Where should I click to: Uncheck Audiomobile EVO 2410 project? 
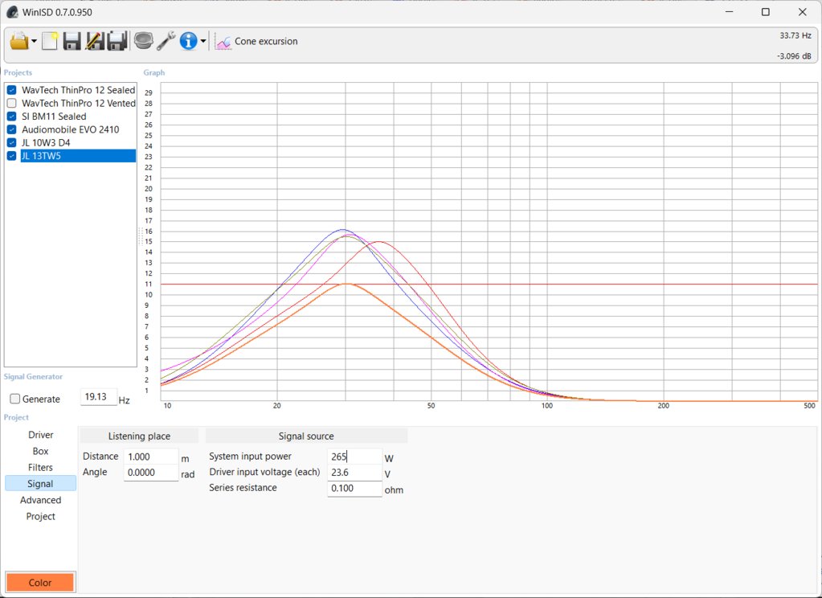(11, 129)
